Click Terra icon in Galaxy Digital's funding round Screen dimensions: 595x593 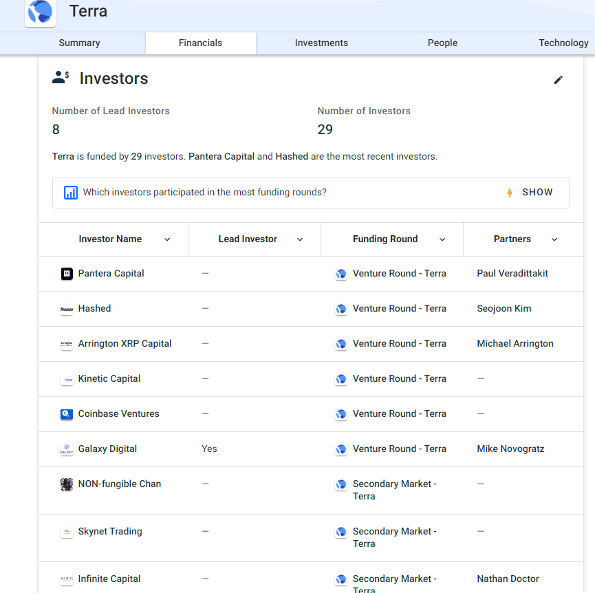coord(341,449)
